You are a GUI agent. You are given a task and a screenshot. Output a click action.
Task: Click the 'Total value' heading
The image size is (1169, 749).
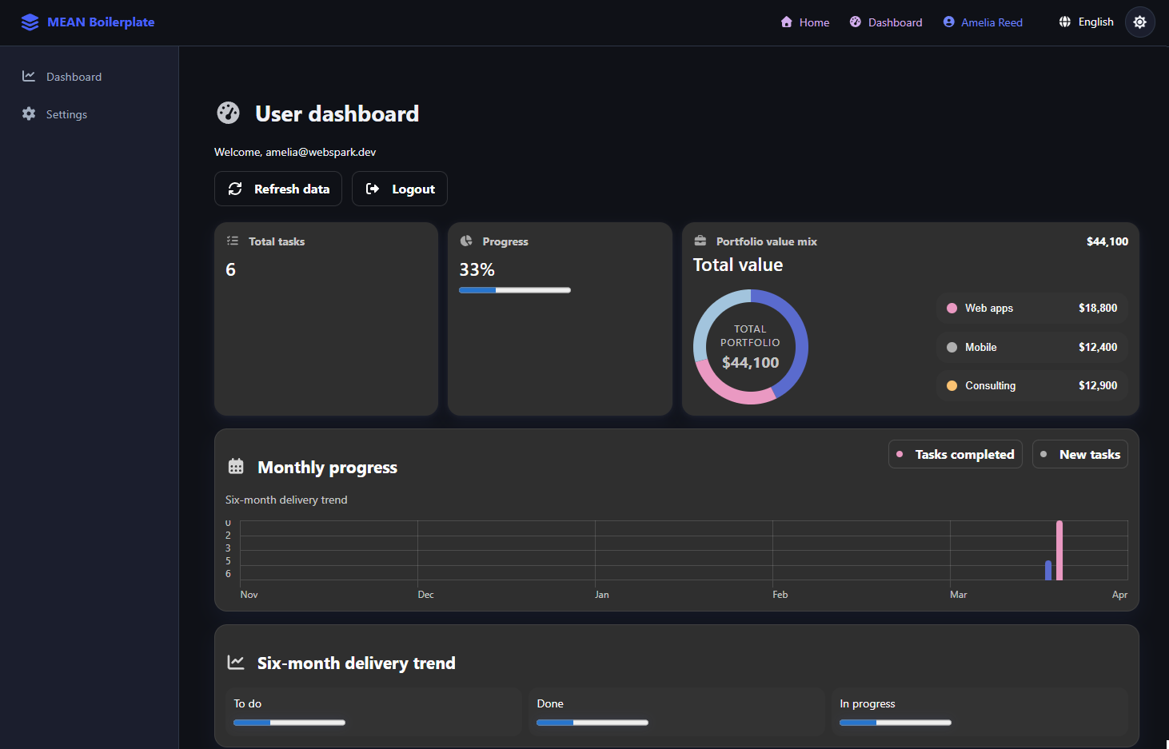(x=738, y=265)
